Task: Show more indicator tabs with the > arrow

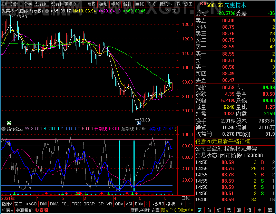Action: click(147, 204)
